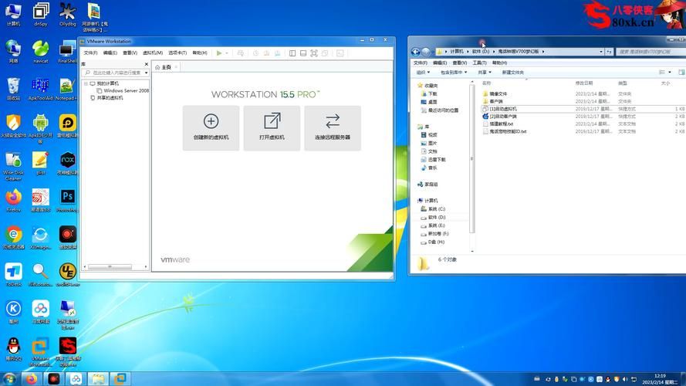The image size is (686, 386).
Task: Click the 软件 (D:) breadcrumb in Explorer address bar
Action: click(x=481, y=52)
